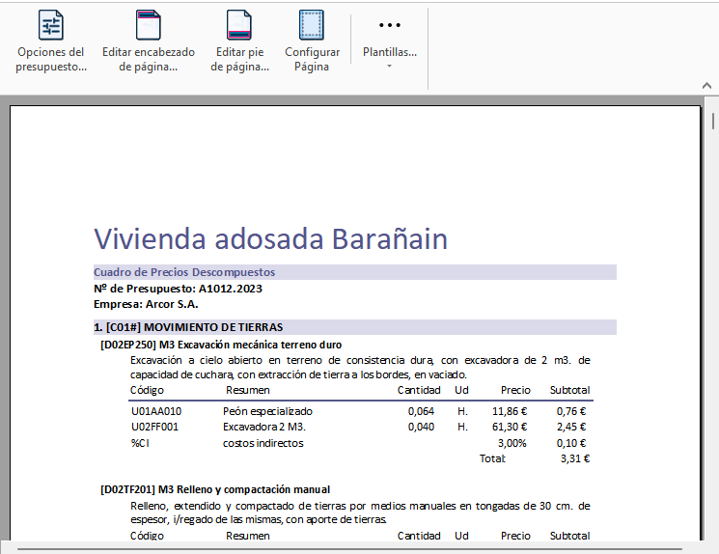719x554 pixels.
Task: Click subtotal 0,76 € cell
Action: coord(571,411)
